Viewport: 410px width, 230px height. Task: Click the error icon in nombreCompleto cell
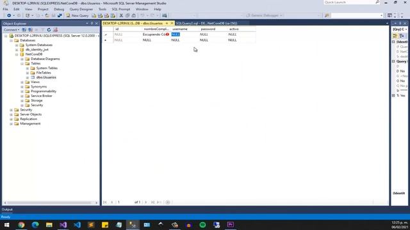(167, 34)
